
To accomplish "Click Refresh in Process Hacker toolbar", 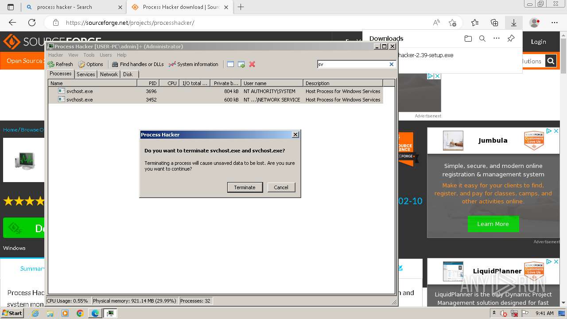I will pyautogui.click(x=60, y=64).
